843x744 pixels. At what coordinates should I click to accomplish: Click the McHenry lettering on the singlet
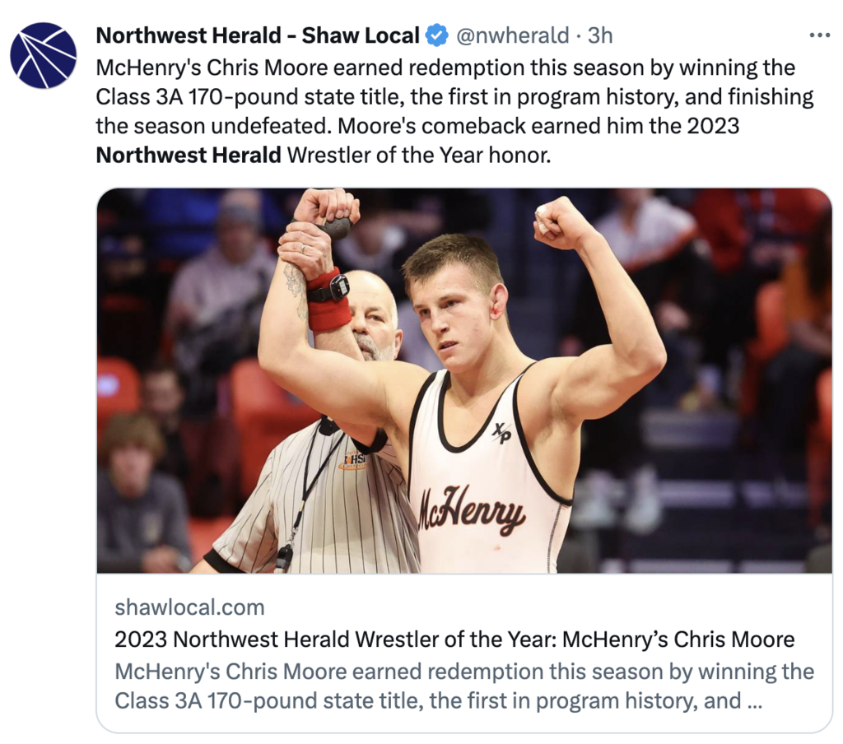472,510
